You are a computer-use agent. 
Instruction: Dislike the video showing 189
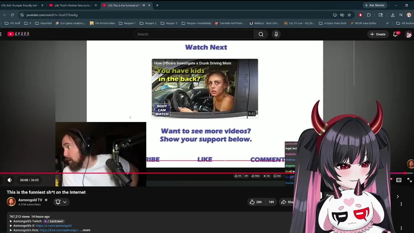[x=271, y=202]
